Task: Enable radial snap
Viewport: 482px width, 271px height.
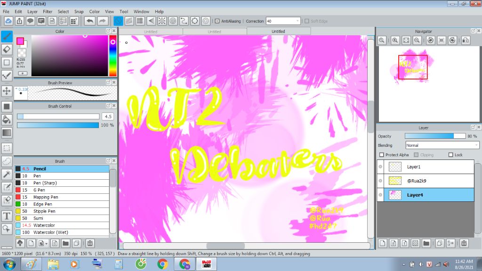Action: 162,21
